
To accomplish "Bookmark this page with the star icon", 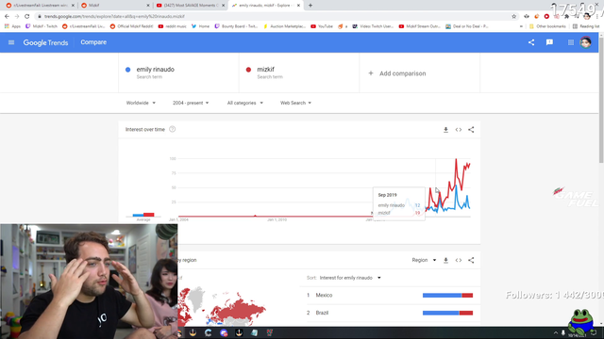I will pyautogui.click(x=513, y=16).
